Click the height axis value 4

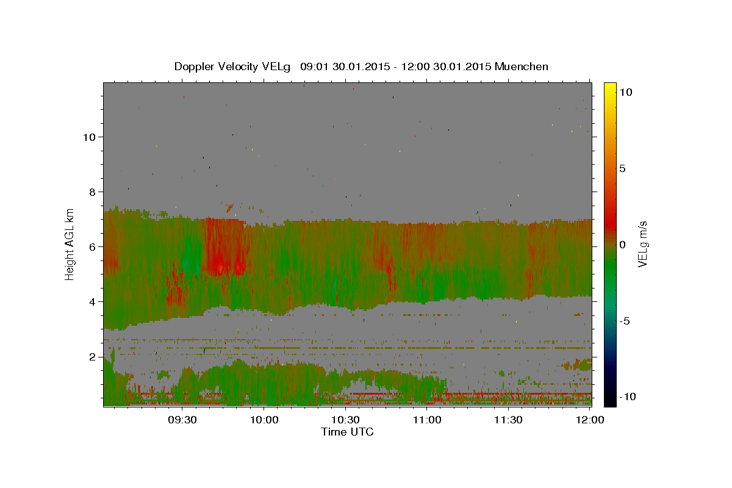point(92,302)
